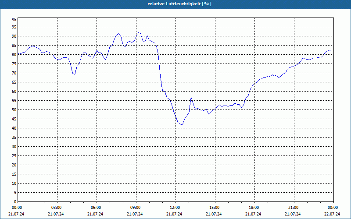Image resolution: width=351 pixels, height=219 pixels.
Task: Click the 00:00 label for 21.07.24
Action: coord(17,208)
